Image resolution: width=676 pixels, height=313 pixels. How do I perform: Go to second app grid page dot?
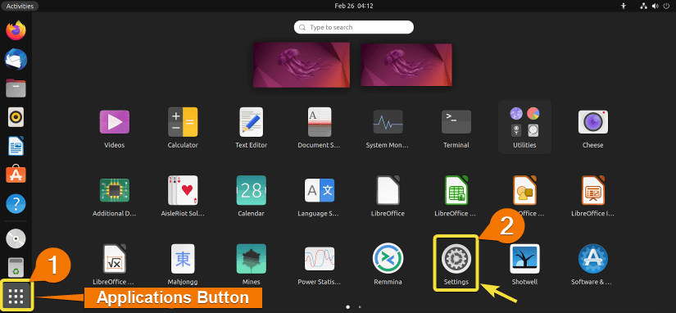click(x=360, y=307)
